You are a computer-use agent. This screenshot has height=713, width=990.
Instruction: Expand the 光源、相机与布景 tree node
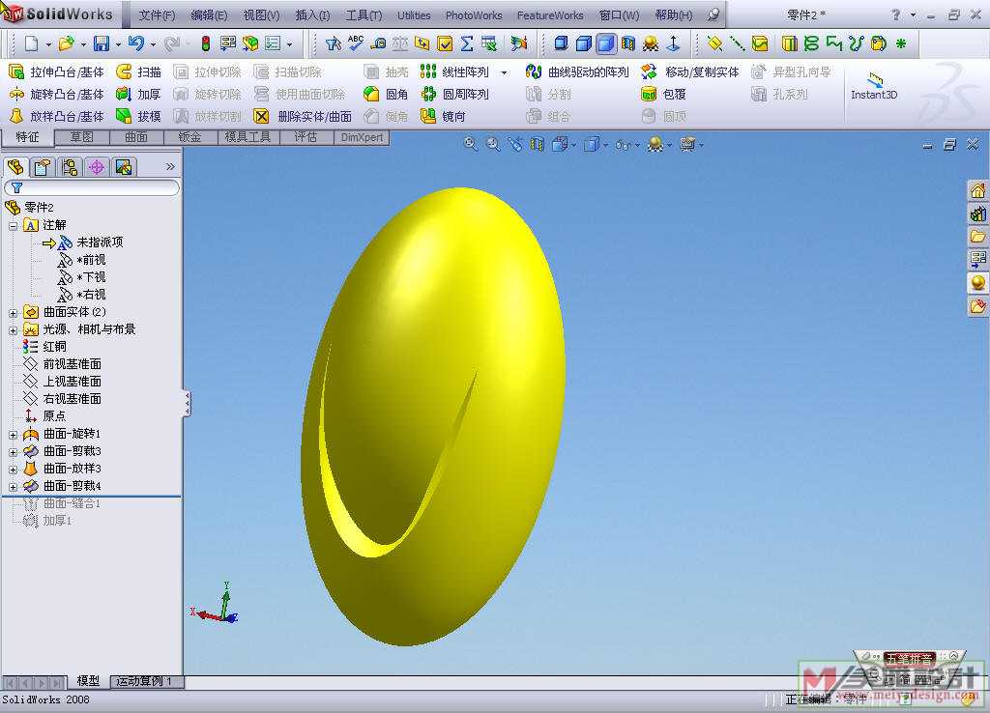pos(13,330)
